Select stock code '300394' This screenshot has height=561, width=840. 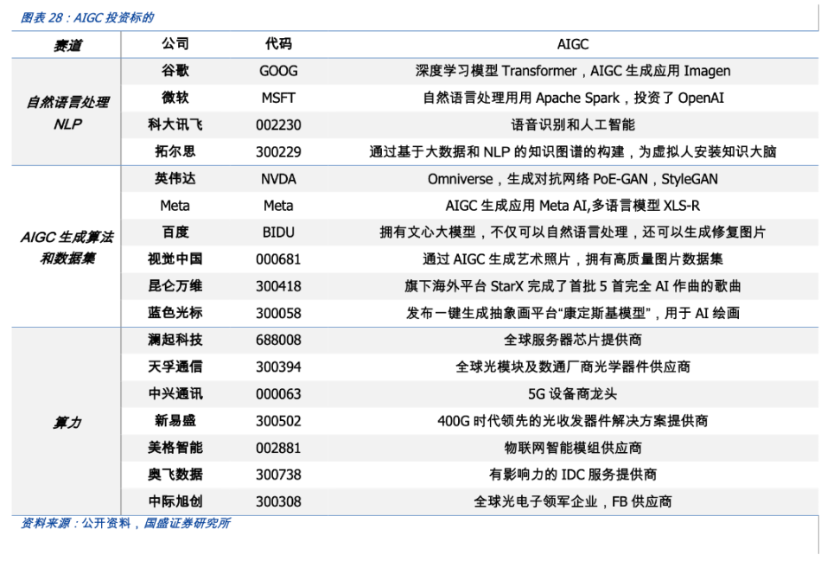coord(278,367)
